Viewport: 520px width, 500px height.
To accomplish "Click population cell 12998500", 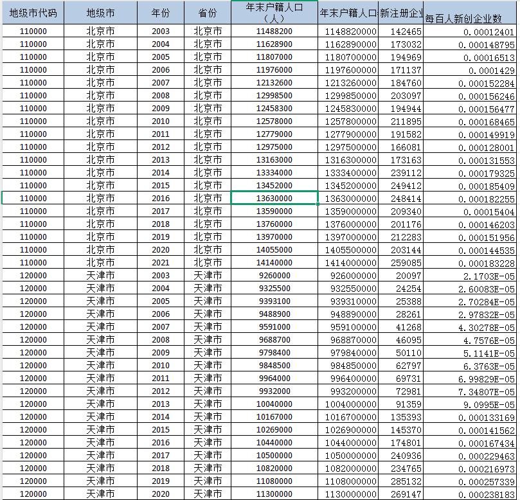I will click(x=274, y=96).
